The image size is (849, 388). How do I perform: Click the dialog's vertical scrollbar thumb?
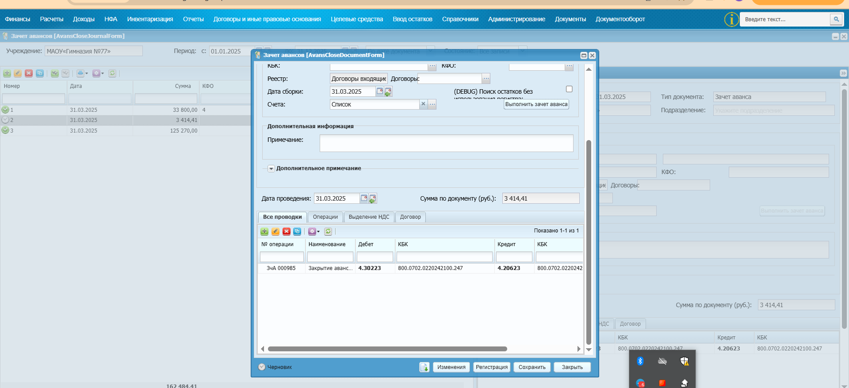tap(589, 242)
